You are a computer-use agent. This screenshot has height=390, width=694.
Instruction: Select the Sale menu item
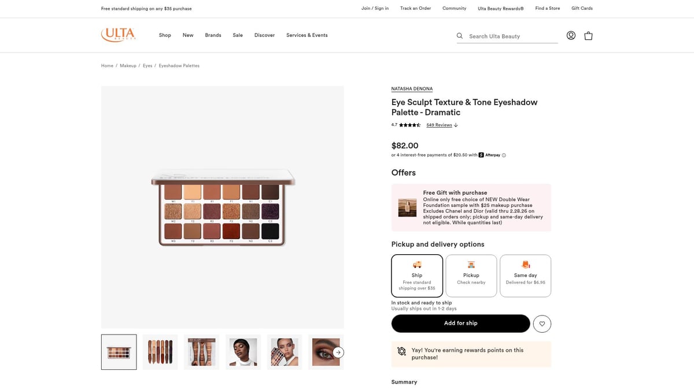237,35
